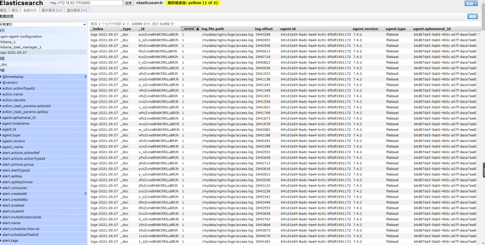Sort by the agent.type column header
Viewport: 485px width, 245px height.
pos(399,29)
